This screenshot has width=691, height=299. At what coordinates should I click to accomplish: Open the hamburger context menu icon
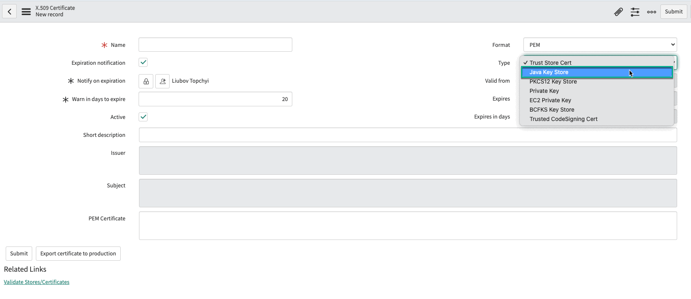[26, 11]
